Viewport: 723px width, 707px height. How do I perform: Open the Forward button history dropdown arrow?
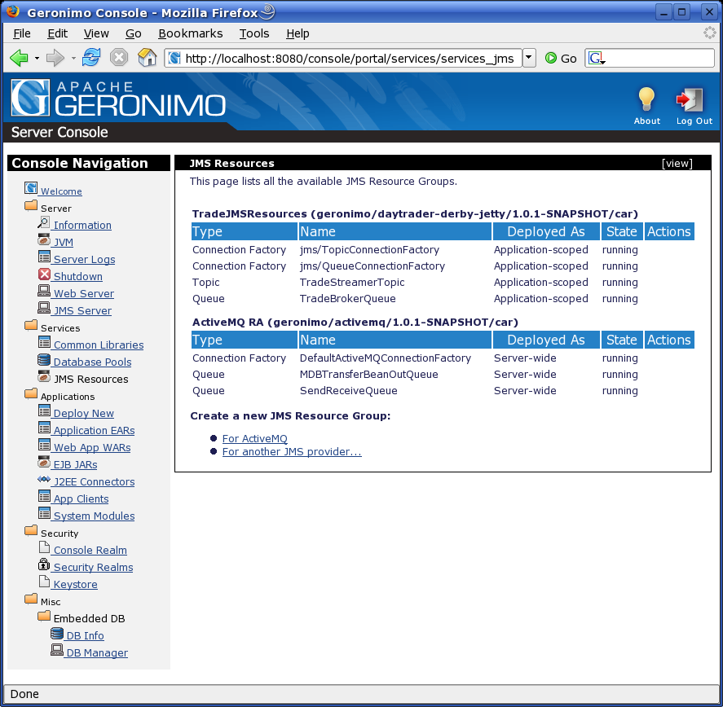pos(73,59)
